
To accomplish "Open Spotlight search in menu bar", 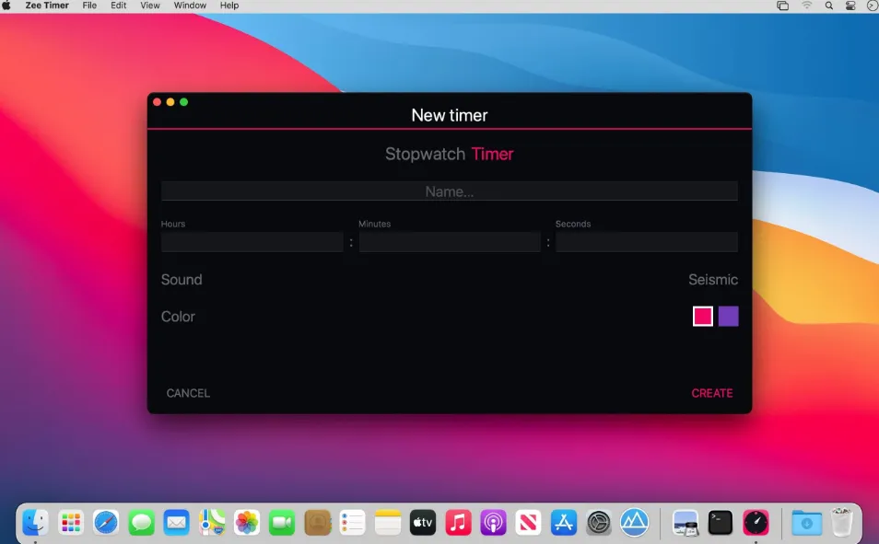I will click(828, 6).
